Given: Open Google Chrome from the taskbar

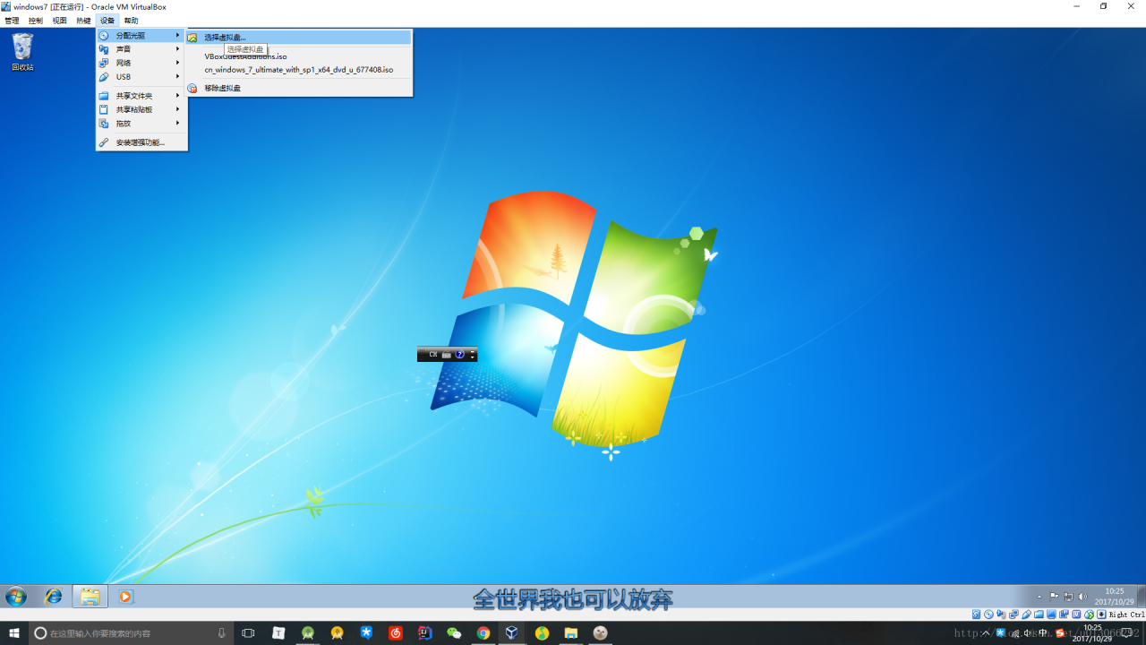Looking at the screenshot, I should (x=483, y=633).
